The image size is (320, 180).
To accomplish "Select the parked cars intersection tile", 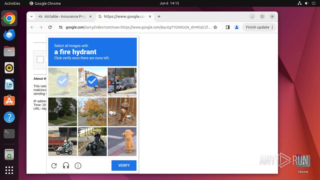I will point(122,82).
